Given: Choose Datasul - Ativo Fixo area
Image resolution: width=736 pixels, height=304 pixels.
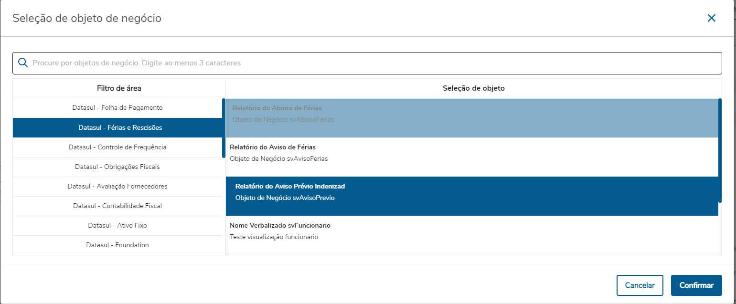Looking at the screenshot, I should pyautogui.click(x=117, y=225).
